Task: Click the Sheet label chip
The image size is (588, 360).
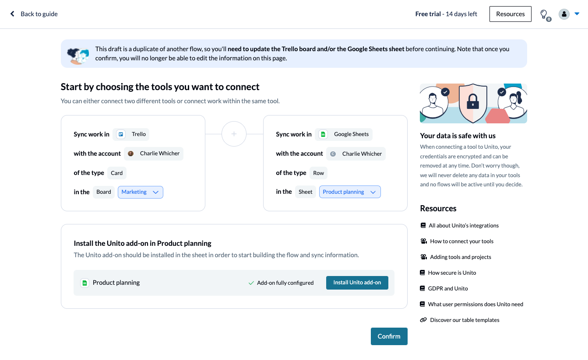Action: (306, 192)
